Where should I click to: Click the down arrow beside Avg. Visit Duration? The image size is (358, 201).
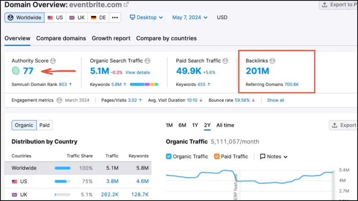201,100
